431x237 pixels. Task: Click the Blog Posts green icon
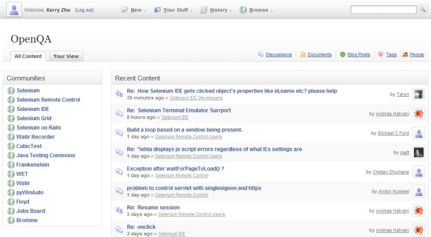pos(343,55)
